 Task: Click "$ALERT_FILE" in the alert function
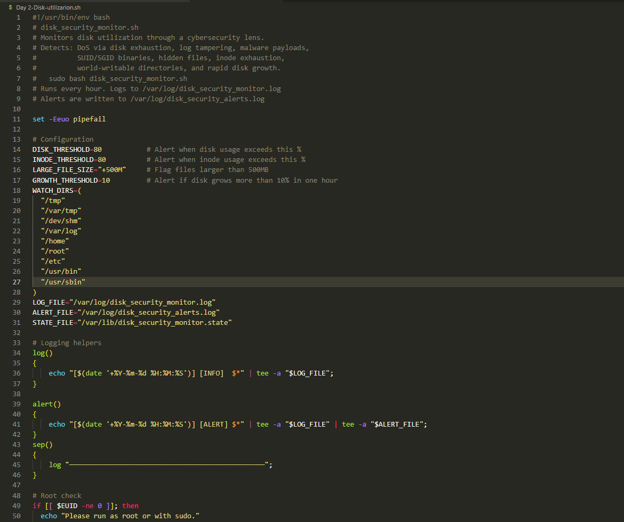point(397,425)
